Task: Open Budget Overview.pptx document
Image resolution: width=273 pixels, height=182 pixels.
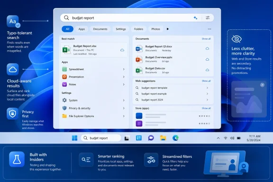Action: [x=173, y=59]
